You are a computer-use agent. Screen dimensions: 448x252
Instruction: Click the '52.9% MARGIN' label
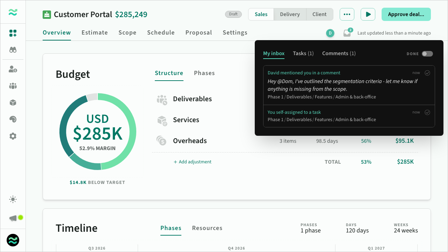[97, 148]
